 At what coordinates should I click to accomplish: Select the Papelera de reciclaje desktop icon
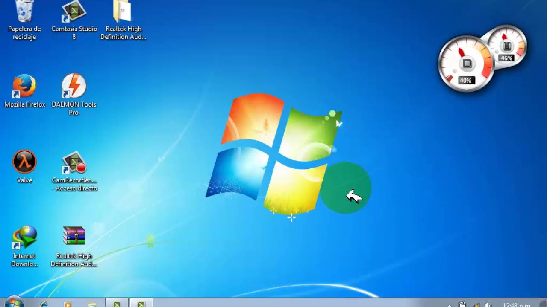[24, 20]
